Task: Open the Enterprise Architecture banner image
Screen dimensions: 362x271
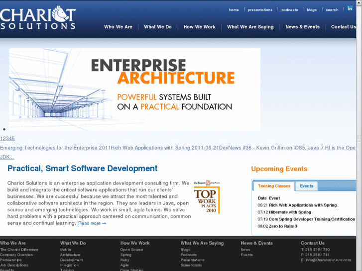Action: [x=134, y=90]
